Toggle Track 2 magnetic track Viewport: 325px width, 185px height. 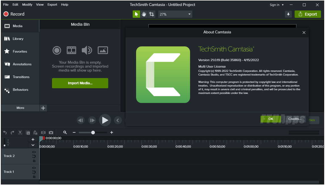point(34,156)
